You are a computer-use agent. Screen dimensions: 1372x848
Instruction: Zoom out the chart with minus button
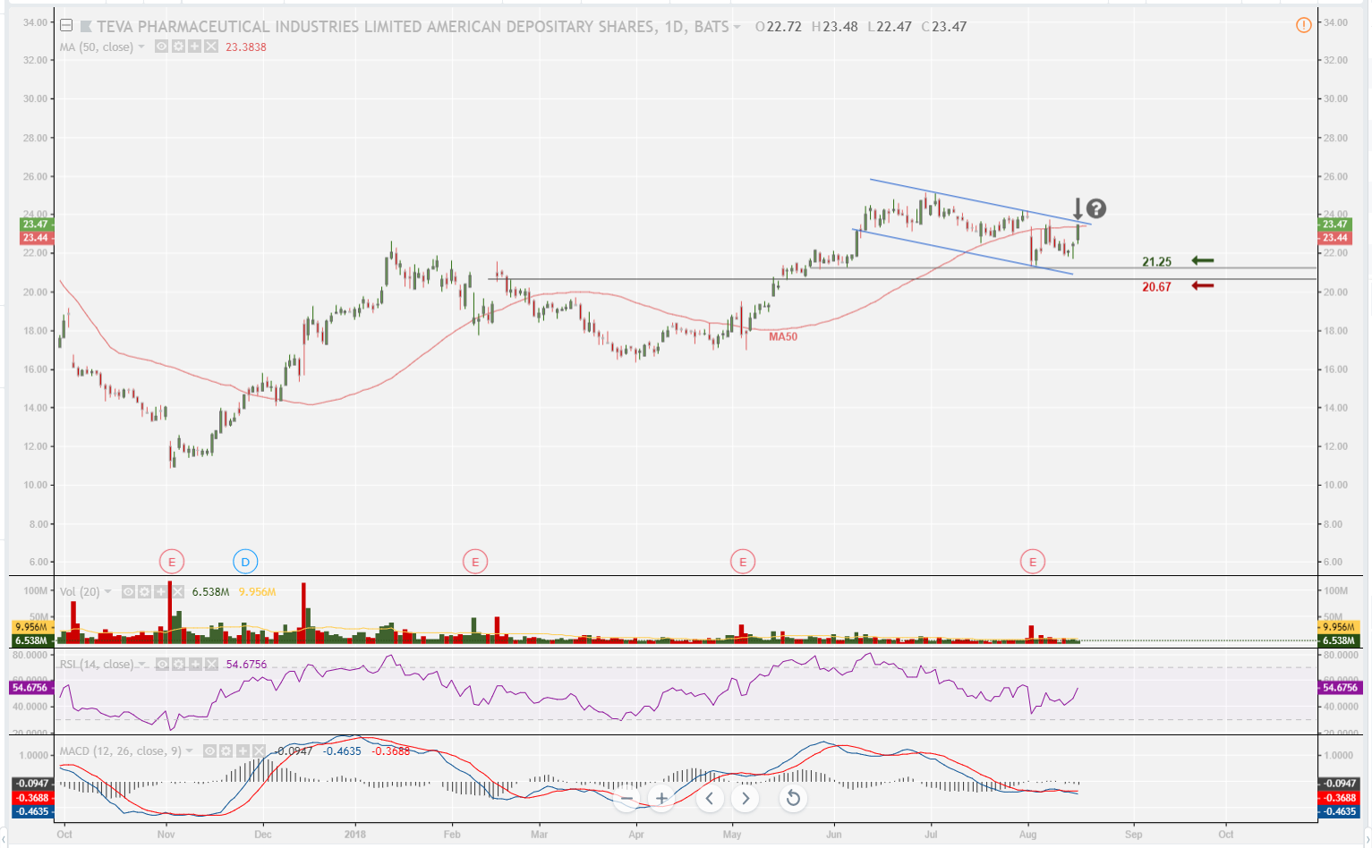click(627, 798)
